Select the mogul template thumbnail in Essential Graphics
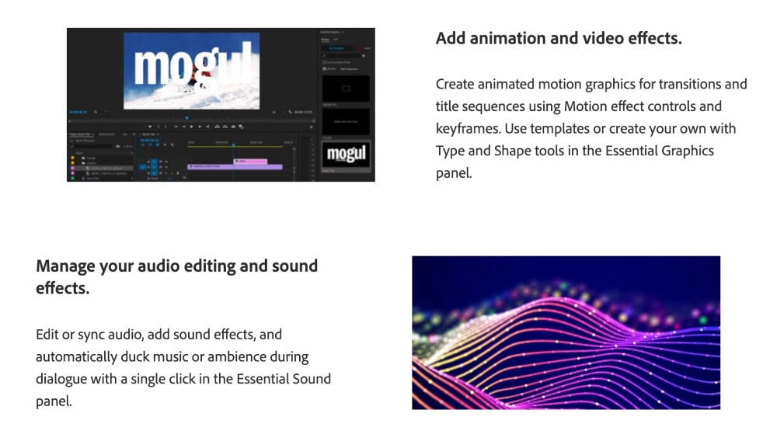777x448 pixels. coord(347,153)
